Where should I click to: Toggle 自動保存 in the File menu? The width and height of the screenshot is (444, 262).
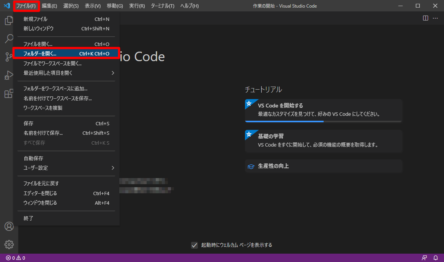tap(66, 158)
